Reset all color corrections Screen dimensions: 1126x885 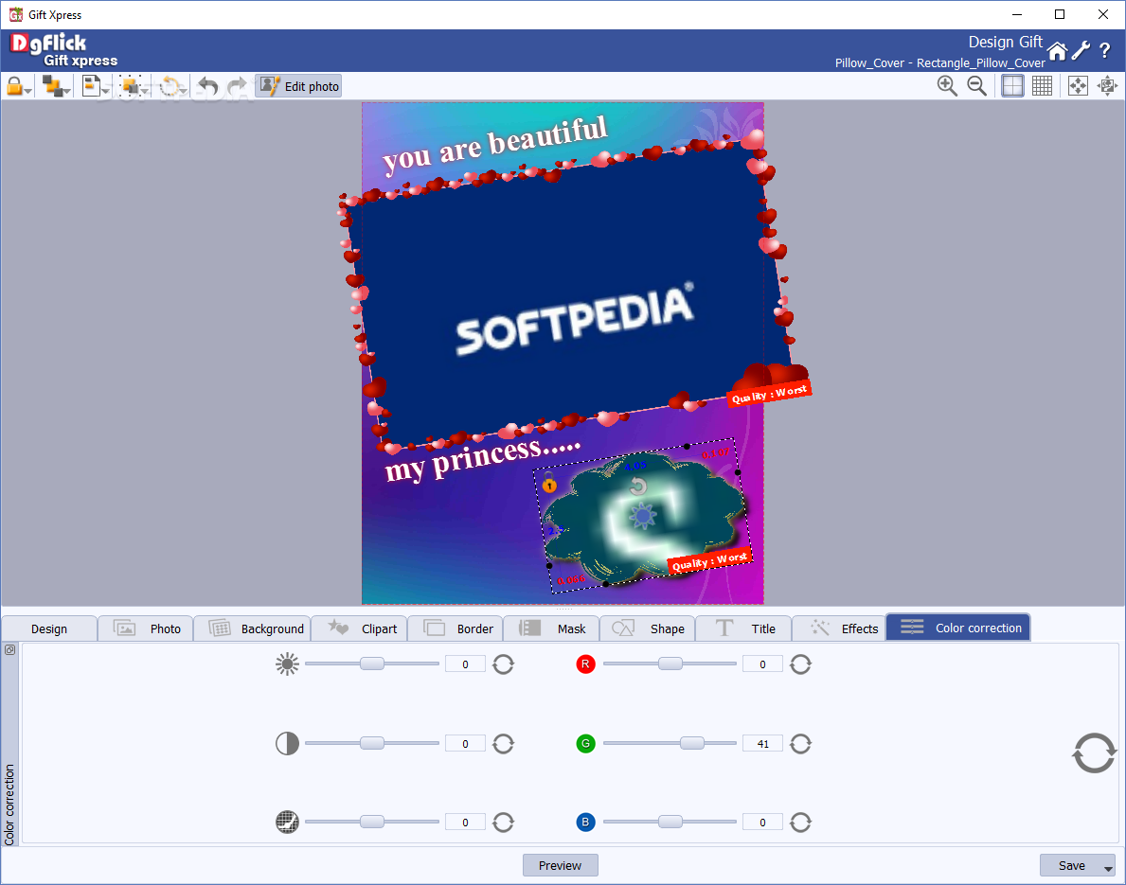tap(1094, 752)
